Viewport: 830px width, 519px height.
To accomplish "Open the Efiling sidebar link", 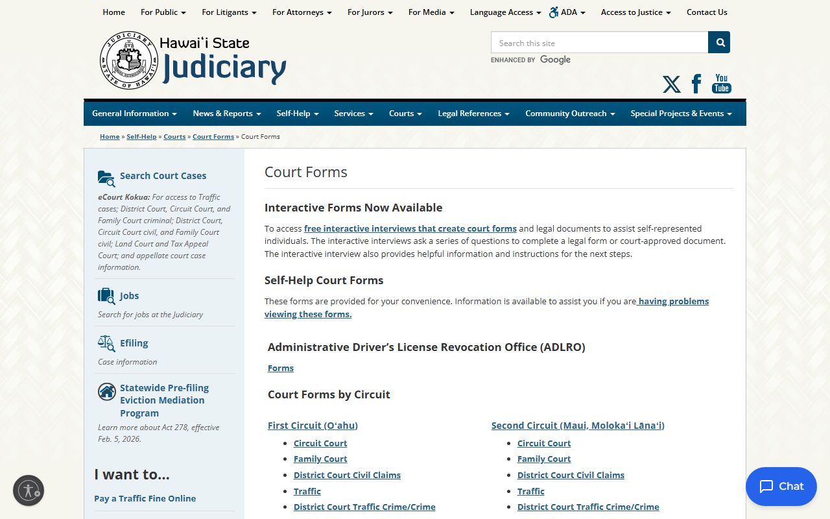I will click(x=134, y=343).
